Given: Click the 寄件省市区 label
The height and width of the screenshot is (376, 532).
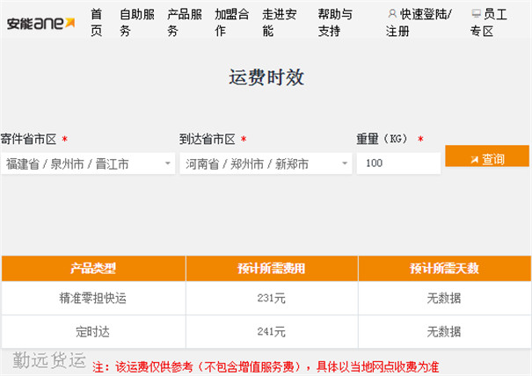Looking at the screenshot, I should coord(28,139).
